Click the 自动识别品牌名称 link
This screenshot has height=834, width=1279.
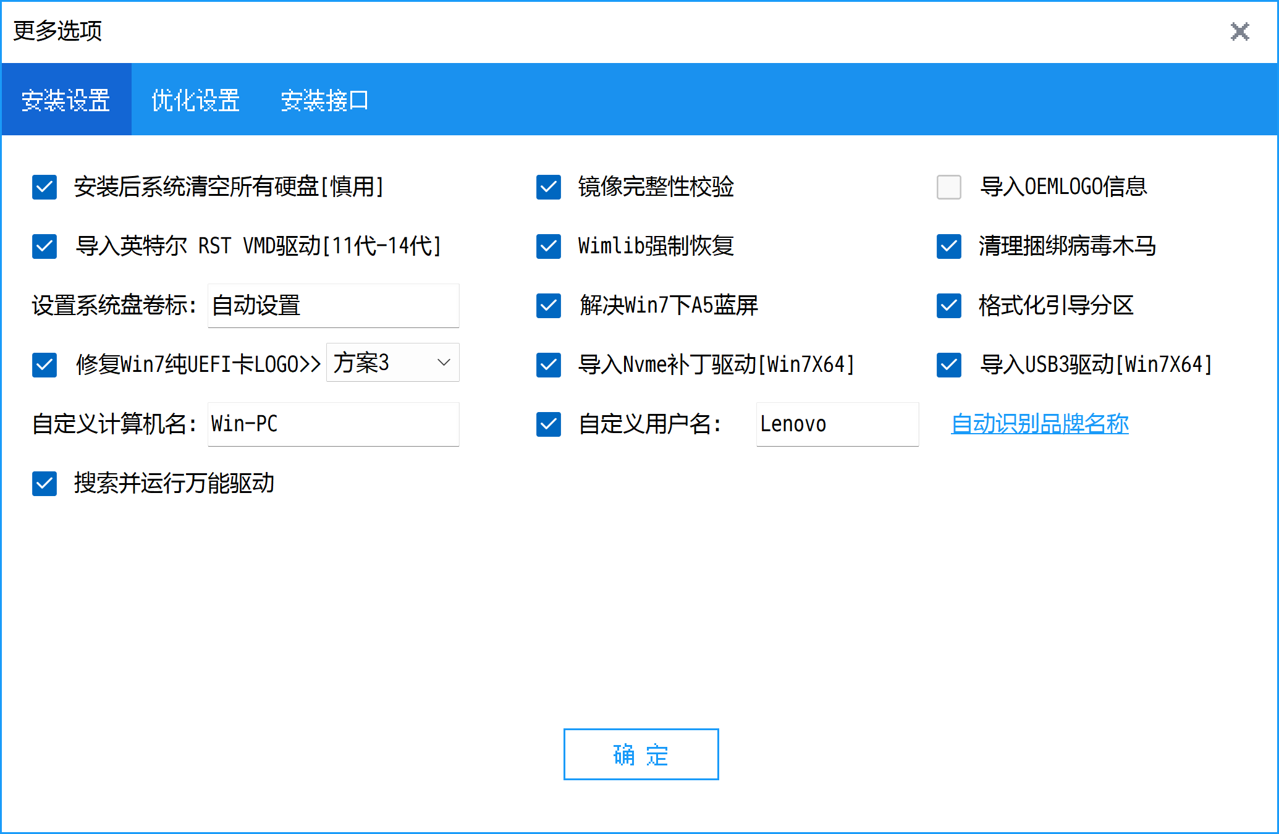pos(1039,424)
